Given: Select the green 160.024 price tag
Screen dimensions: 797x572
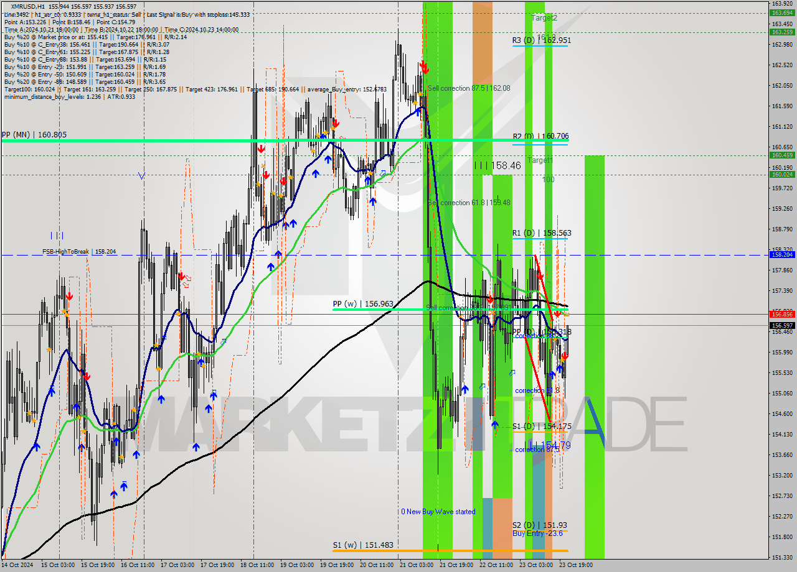Looking at the screenshot, I should 782,174.
